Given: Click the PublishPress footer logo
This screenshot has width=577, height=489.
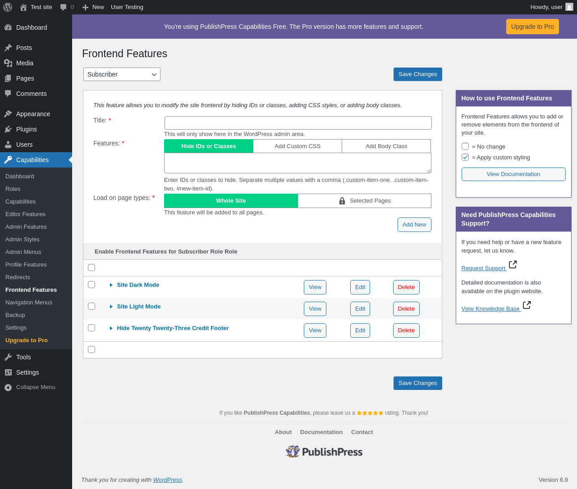Looking at the screenshot, I should (x=324, y=452).
